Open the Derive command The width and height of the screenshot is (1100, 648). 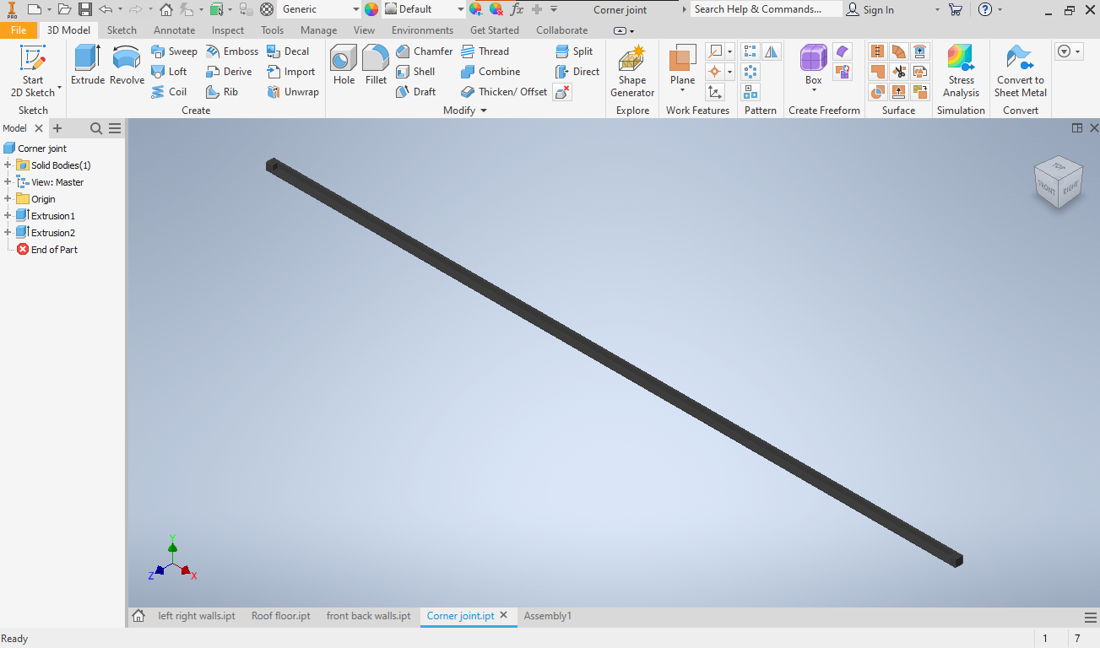tap(229, 72)
